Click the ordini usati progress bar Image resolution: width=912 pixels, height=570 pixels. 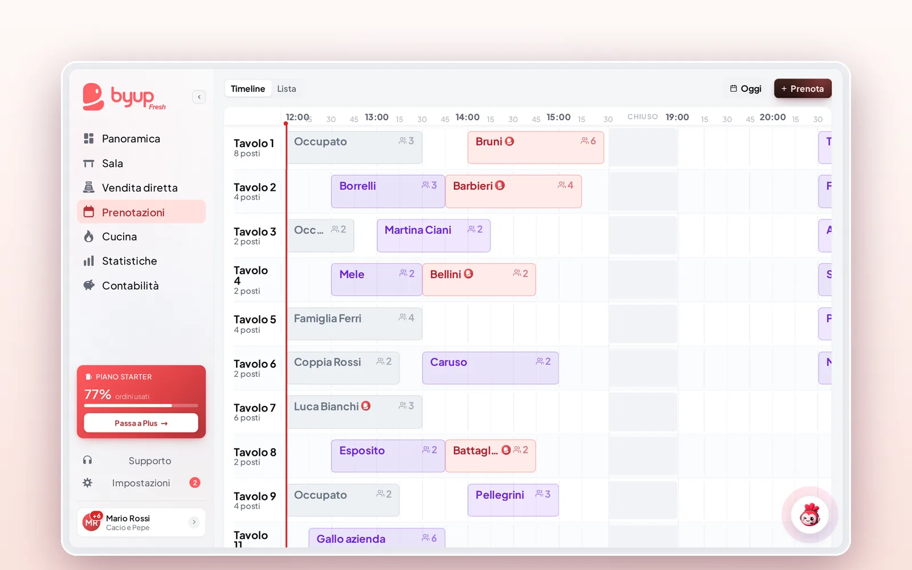[141, 405]
